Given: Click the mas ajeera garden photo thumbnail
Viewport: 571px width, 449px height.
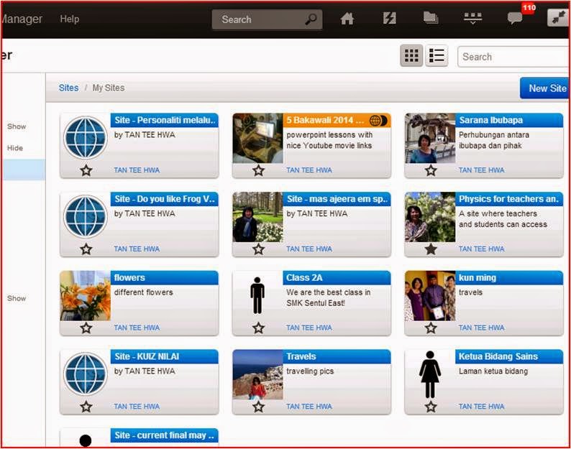Looking at the screenshot, I should (x=258, y=217).
